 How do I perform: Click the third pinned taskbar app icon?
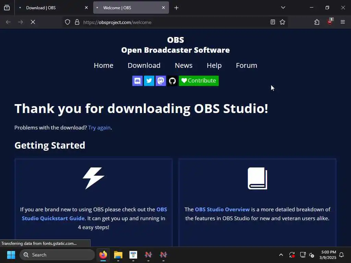pyautogui.click(x=133, y=255)
